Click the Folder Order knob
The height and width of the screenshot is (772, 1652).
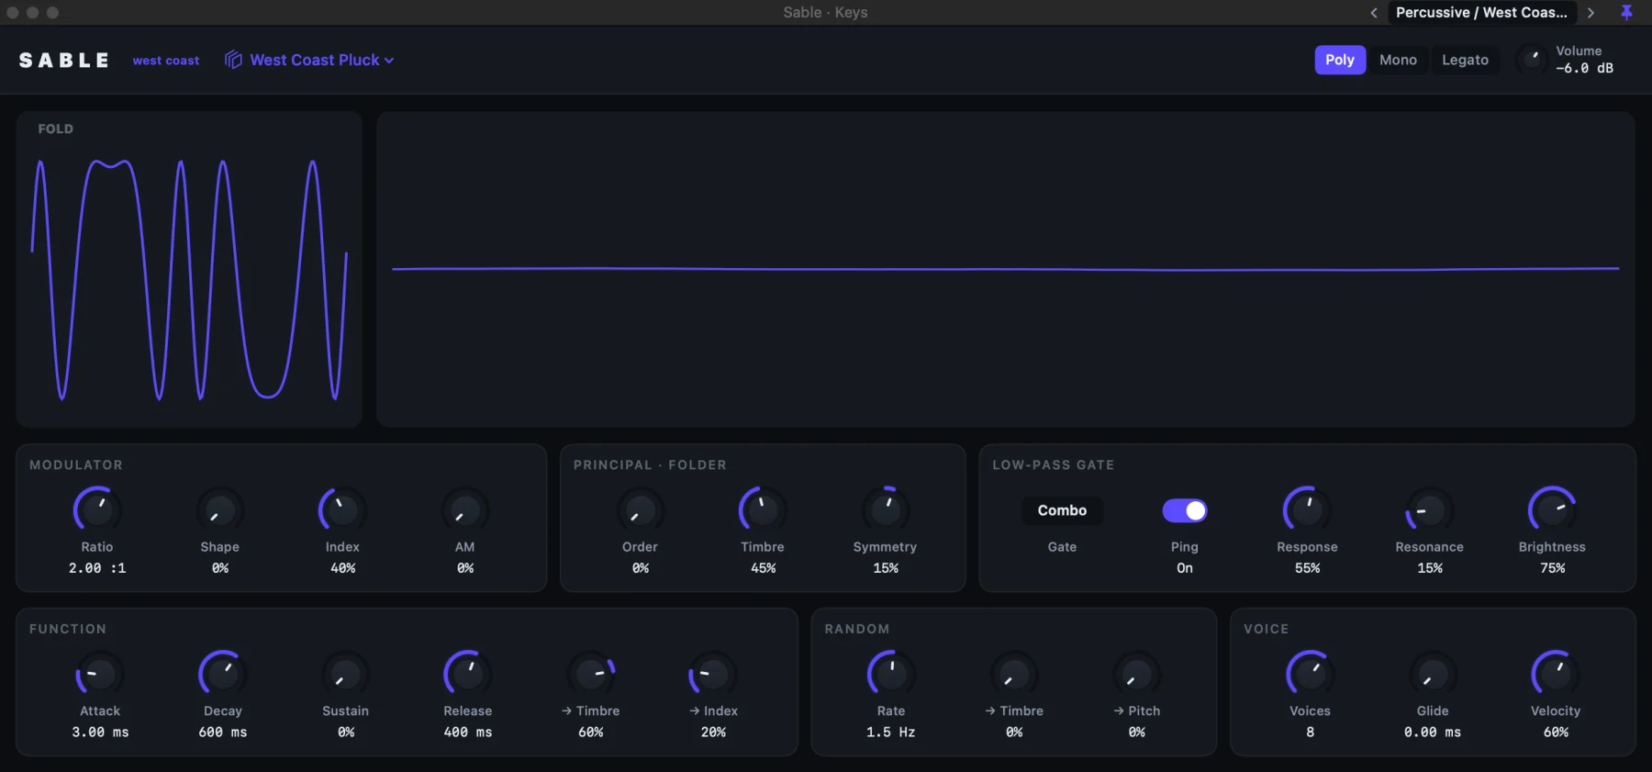coord(641,509)
